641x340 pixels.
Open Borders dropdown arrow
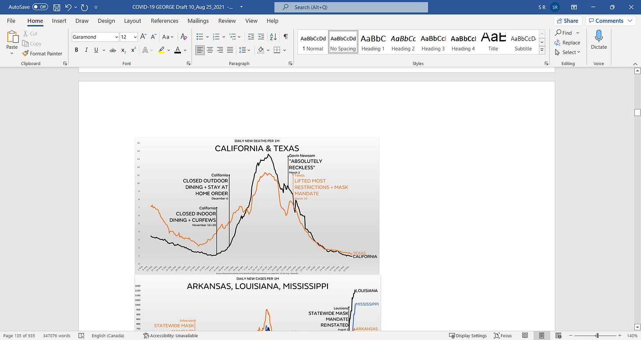[x=285, y=50]
